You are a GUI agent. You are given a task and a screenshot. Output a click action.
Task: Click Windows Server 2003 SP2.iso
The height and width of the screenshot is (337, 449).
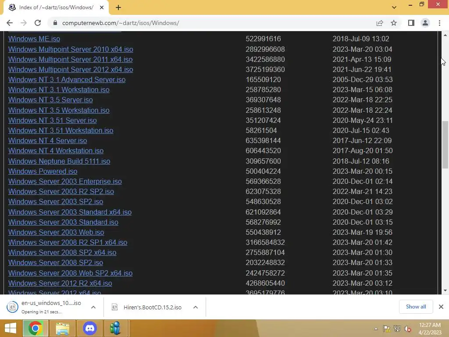[56, 202]
